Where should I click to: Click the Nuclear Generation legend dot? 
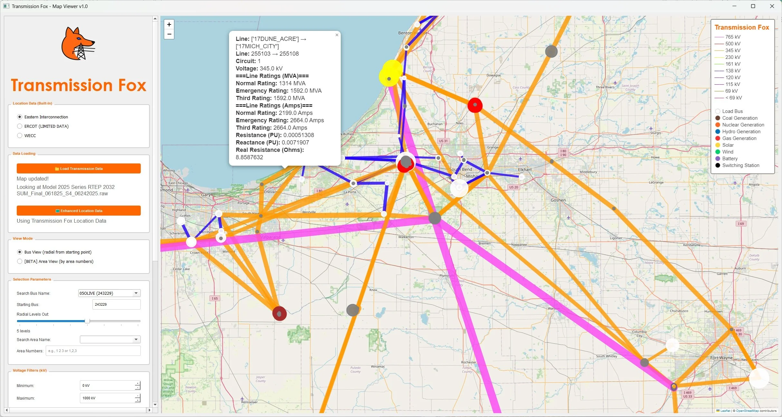pos(718,125)
